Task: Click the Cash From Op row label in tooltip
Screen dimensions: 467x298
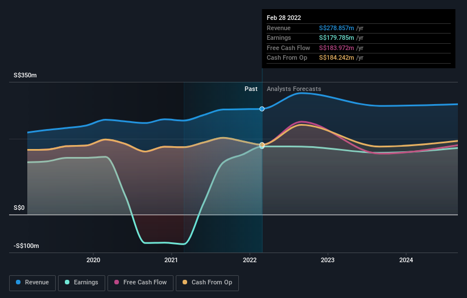Action: (x=287, y=58)
